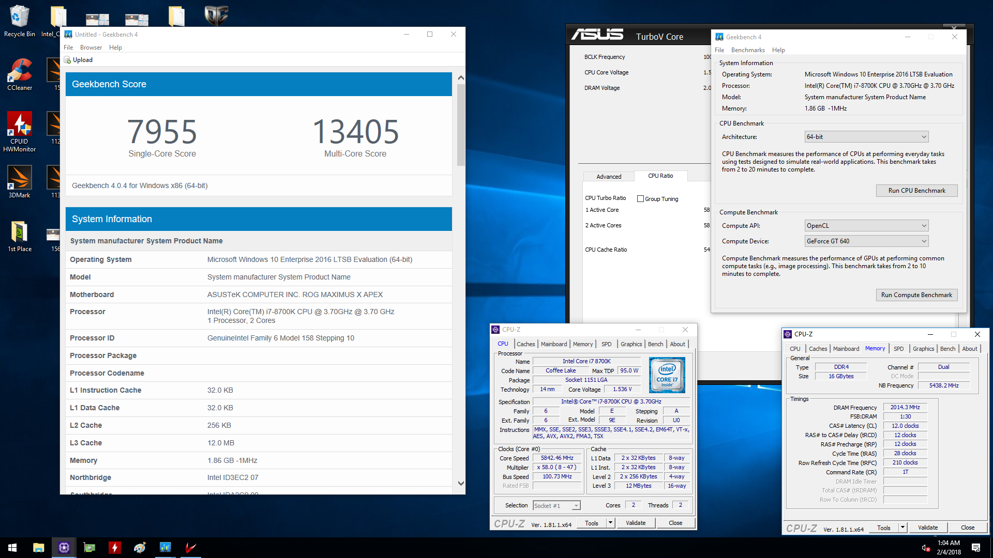The height and width of the screenshot is (558, 993).
Task: Click the scroll down arrow in Geekbench results
Action: [x=461, y=484]
